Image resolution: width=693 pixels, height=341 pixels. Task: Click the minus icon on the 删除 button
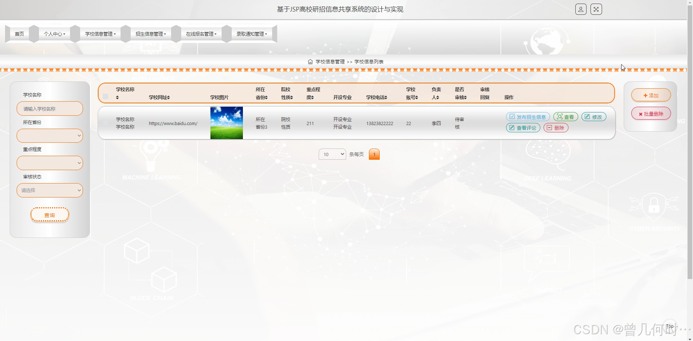(549, 128)
